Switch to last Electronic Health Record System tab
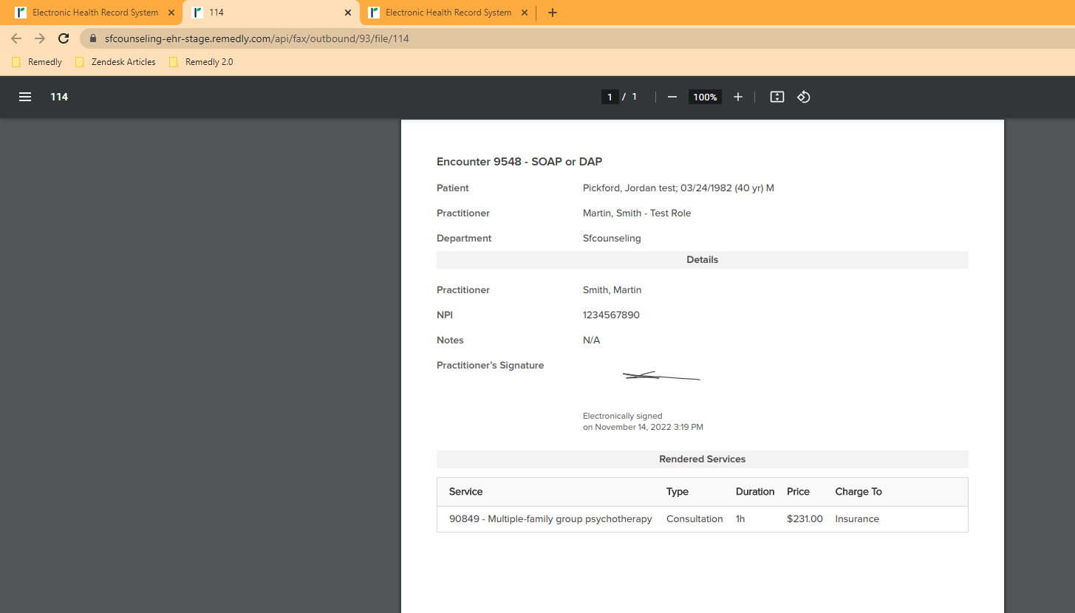 click(448, 13)
